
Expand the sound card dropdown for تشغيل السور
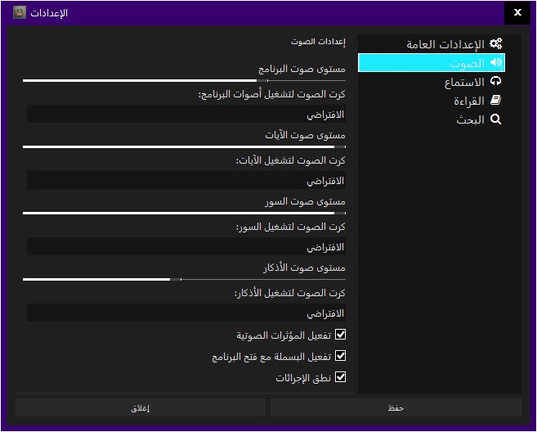186,246
